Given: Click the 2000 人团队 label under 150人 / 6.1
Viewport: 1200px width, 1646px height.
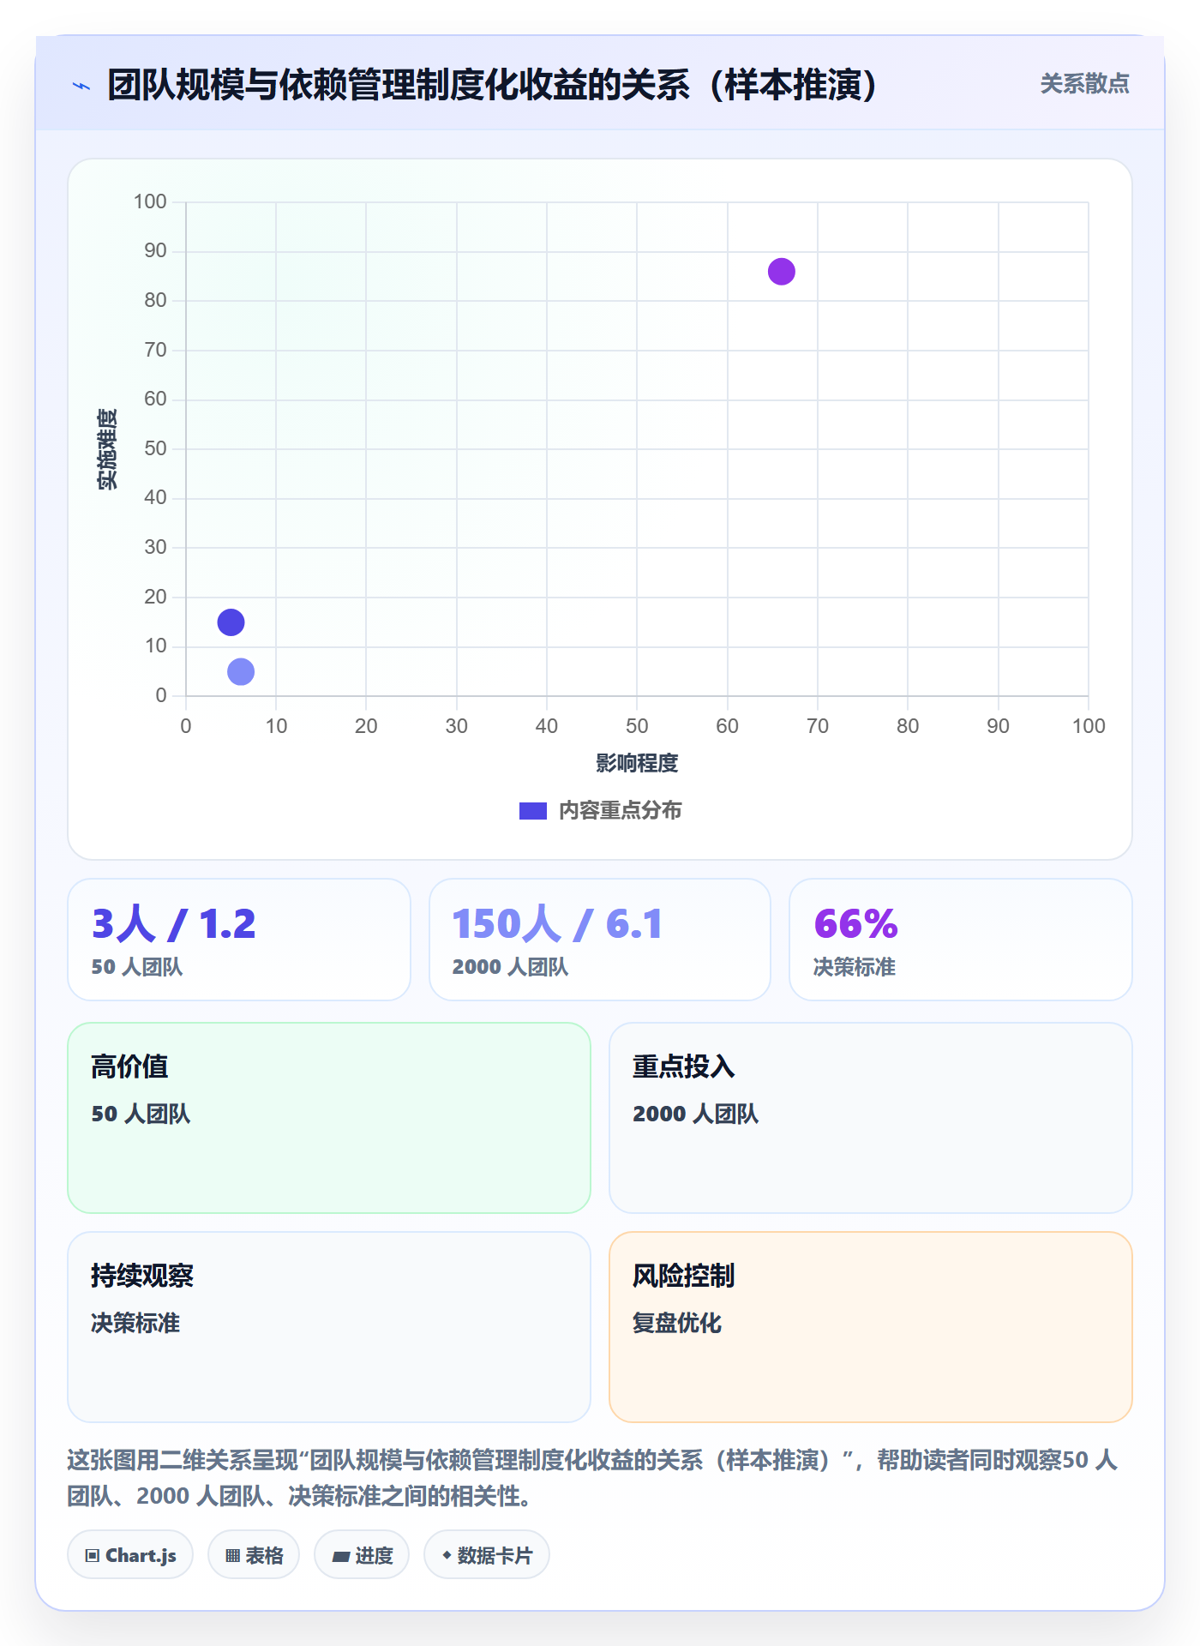Looking at the screenshot, I should click(x=510, y=967).
